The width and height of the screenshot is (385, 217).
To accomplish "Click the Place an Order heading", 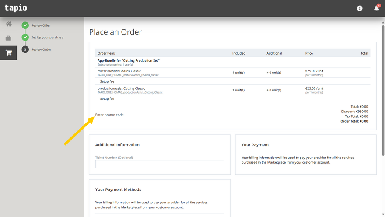I will (x=115, y=32).
